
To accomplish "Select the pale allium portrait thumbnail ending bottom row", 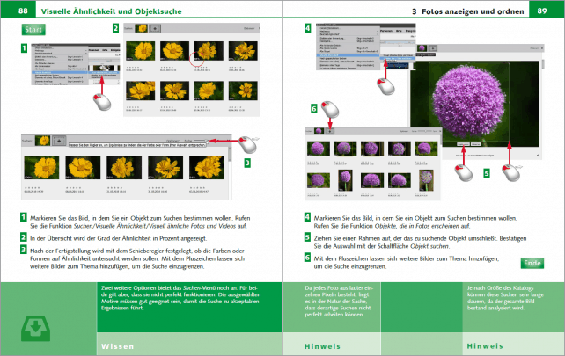I will point(426,180).
